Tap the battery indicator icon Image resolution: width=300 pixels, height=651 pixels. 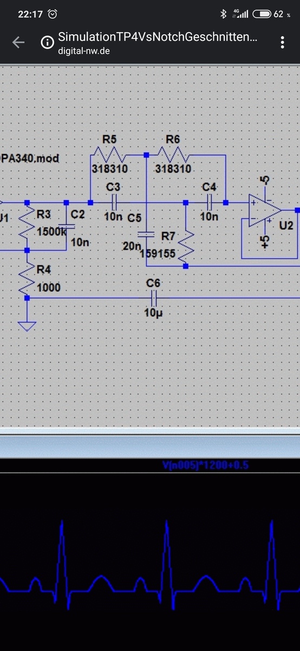pos(262,14)
